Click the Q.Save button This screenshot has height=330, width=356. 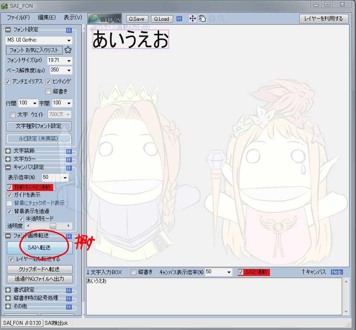pos(137,19)
